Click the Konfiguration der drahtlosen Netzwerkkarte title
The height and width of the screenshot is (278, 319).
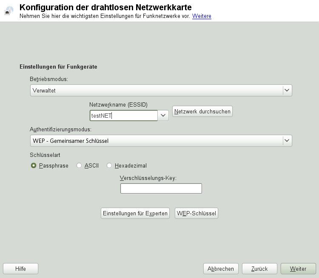click(105, 7)
